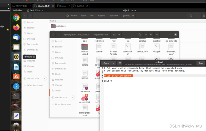Expand the Open recent files dropdown arrow
The image size is (206, 131).
click(114, 63)
